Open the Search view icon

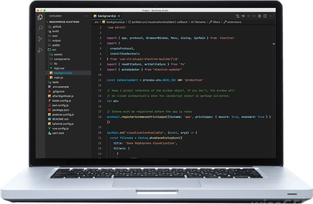(40, 28)
